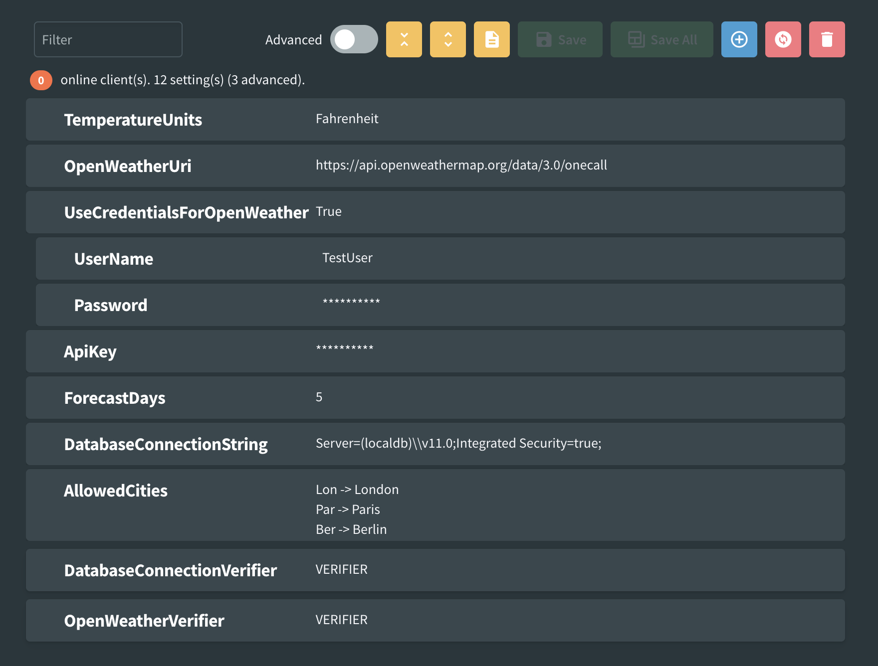The height and width of the screenshot is (666, 878).
Task: Open the TemperatureUnits Fahrenheit value
Action: 347,119
